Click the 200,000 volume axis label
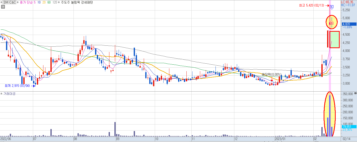Viewport: 357px width, 142px height. 347,112
